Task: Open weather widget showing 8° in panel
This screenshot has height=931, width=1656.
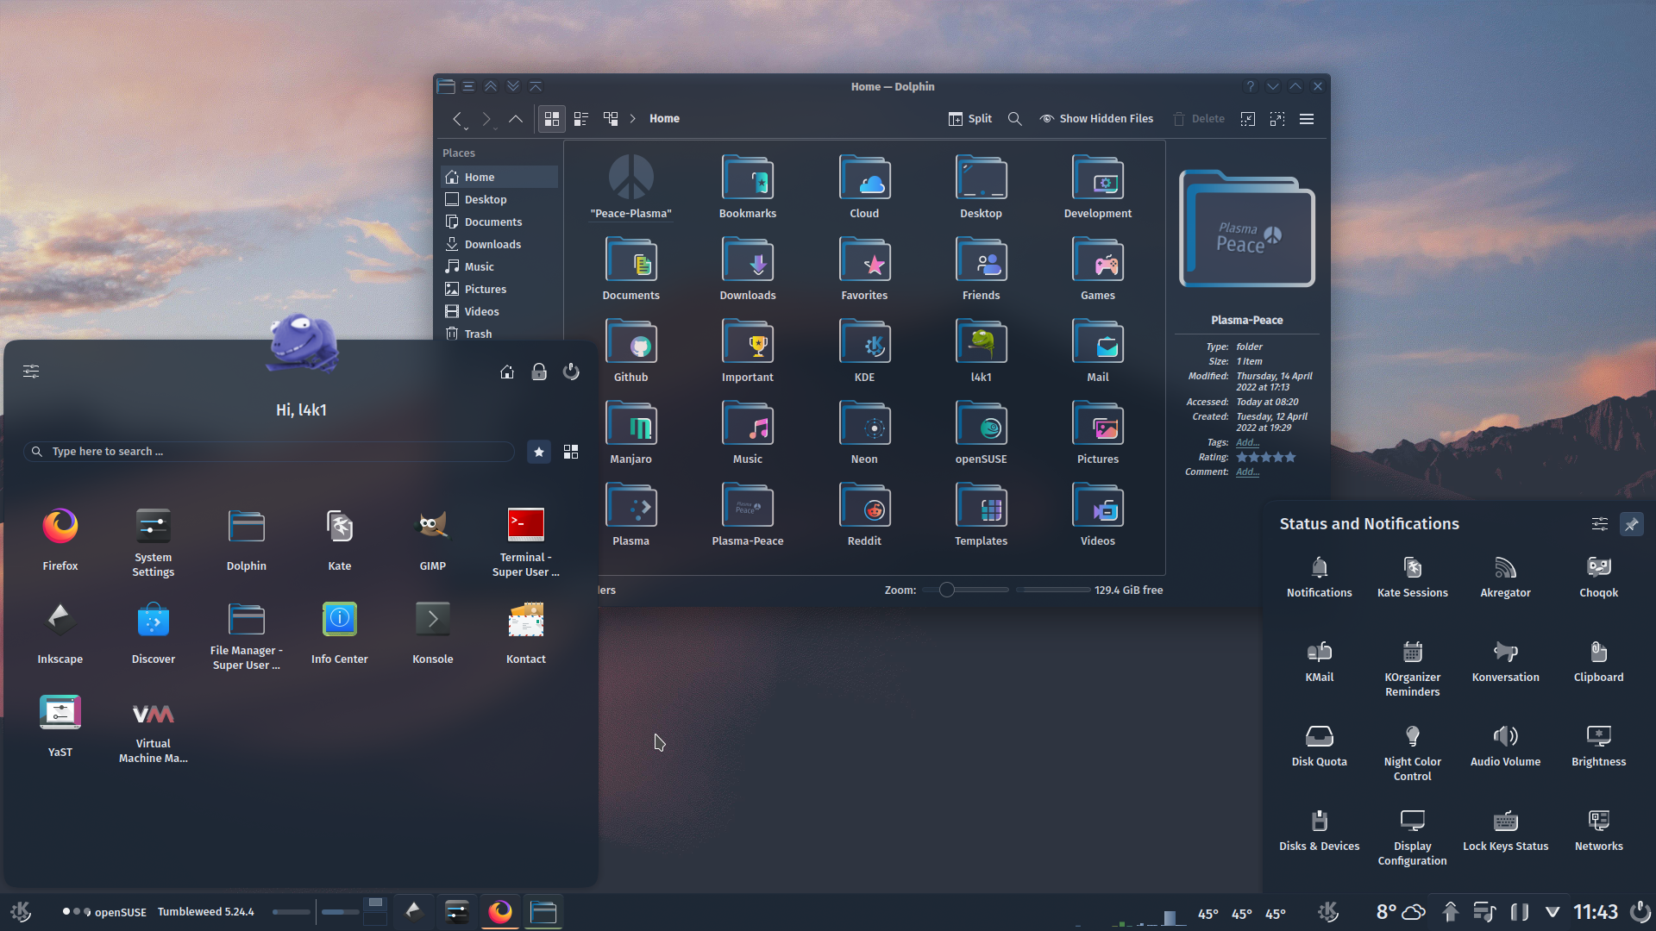Action: pyautogui.click(x=1400, y=911)
